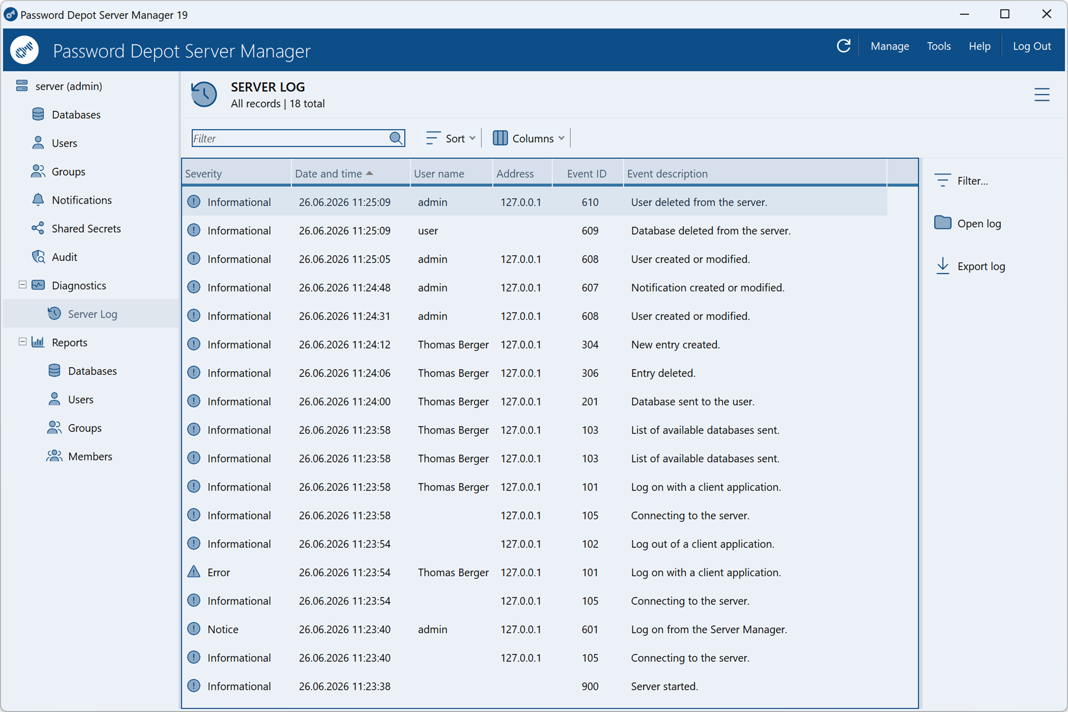This screenshot has height=712, width=1068.
Task: Click the Members group icon
Action: (54, 456)
